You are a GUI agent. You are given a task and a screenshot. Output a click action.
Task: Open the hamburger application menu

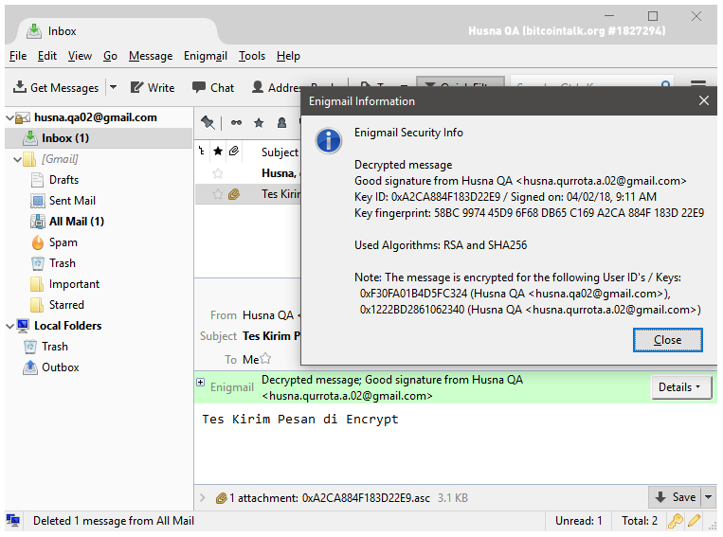(698, 83)
